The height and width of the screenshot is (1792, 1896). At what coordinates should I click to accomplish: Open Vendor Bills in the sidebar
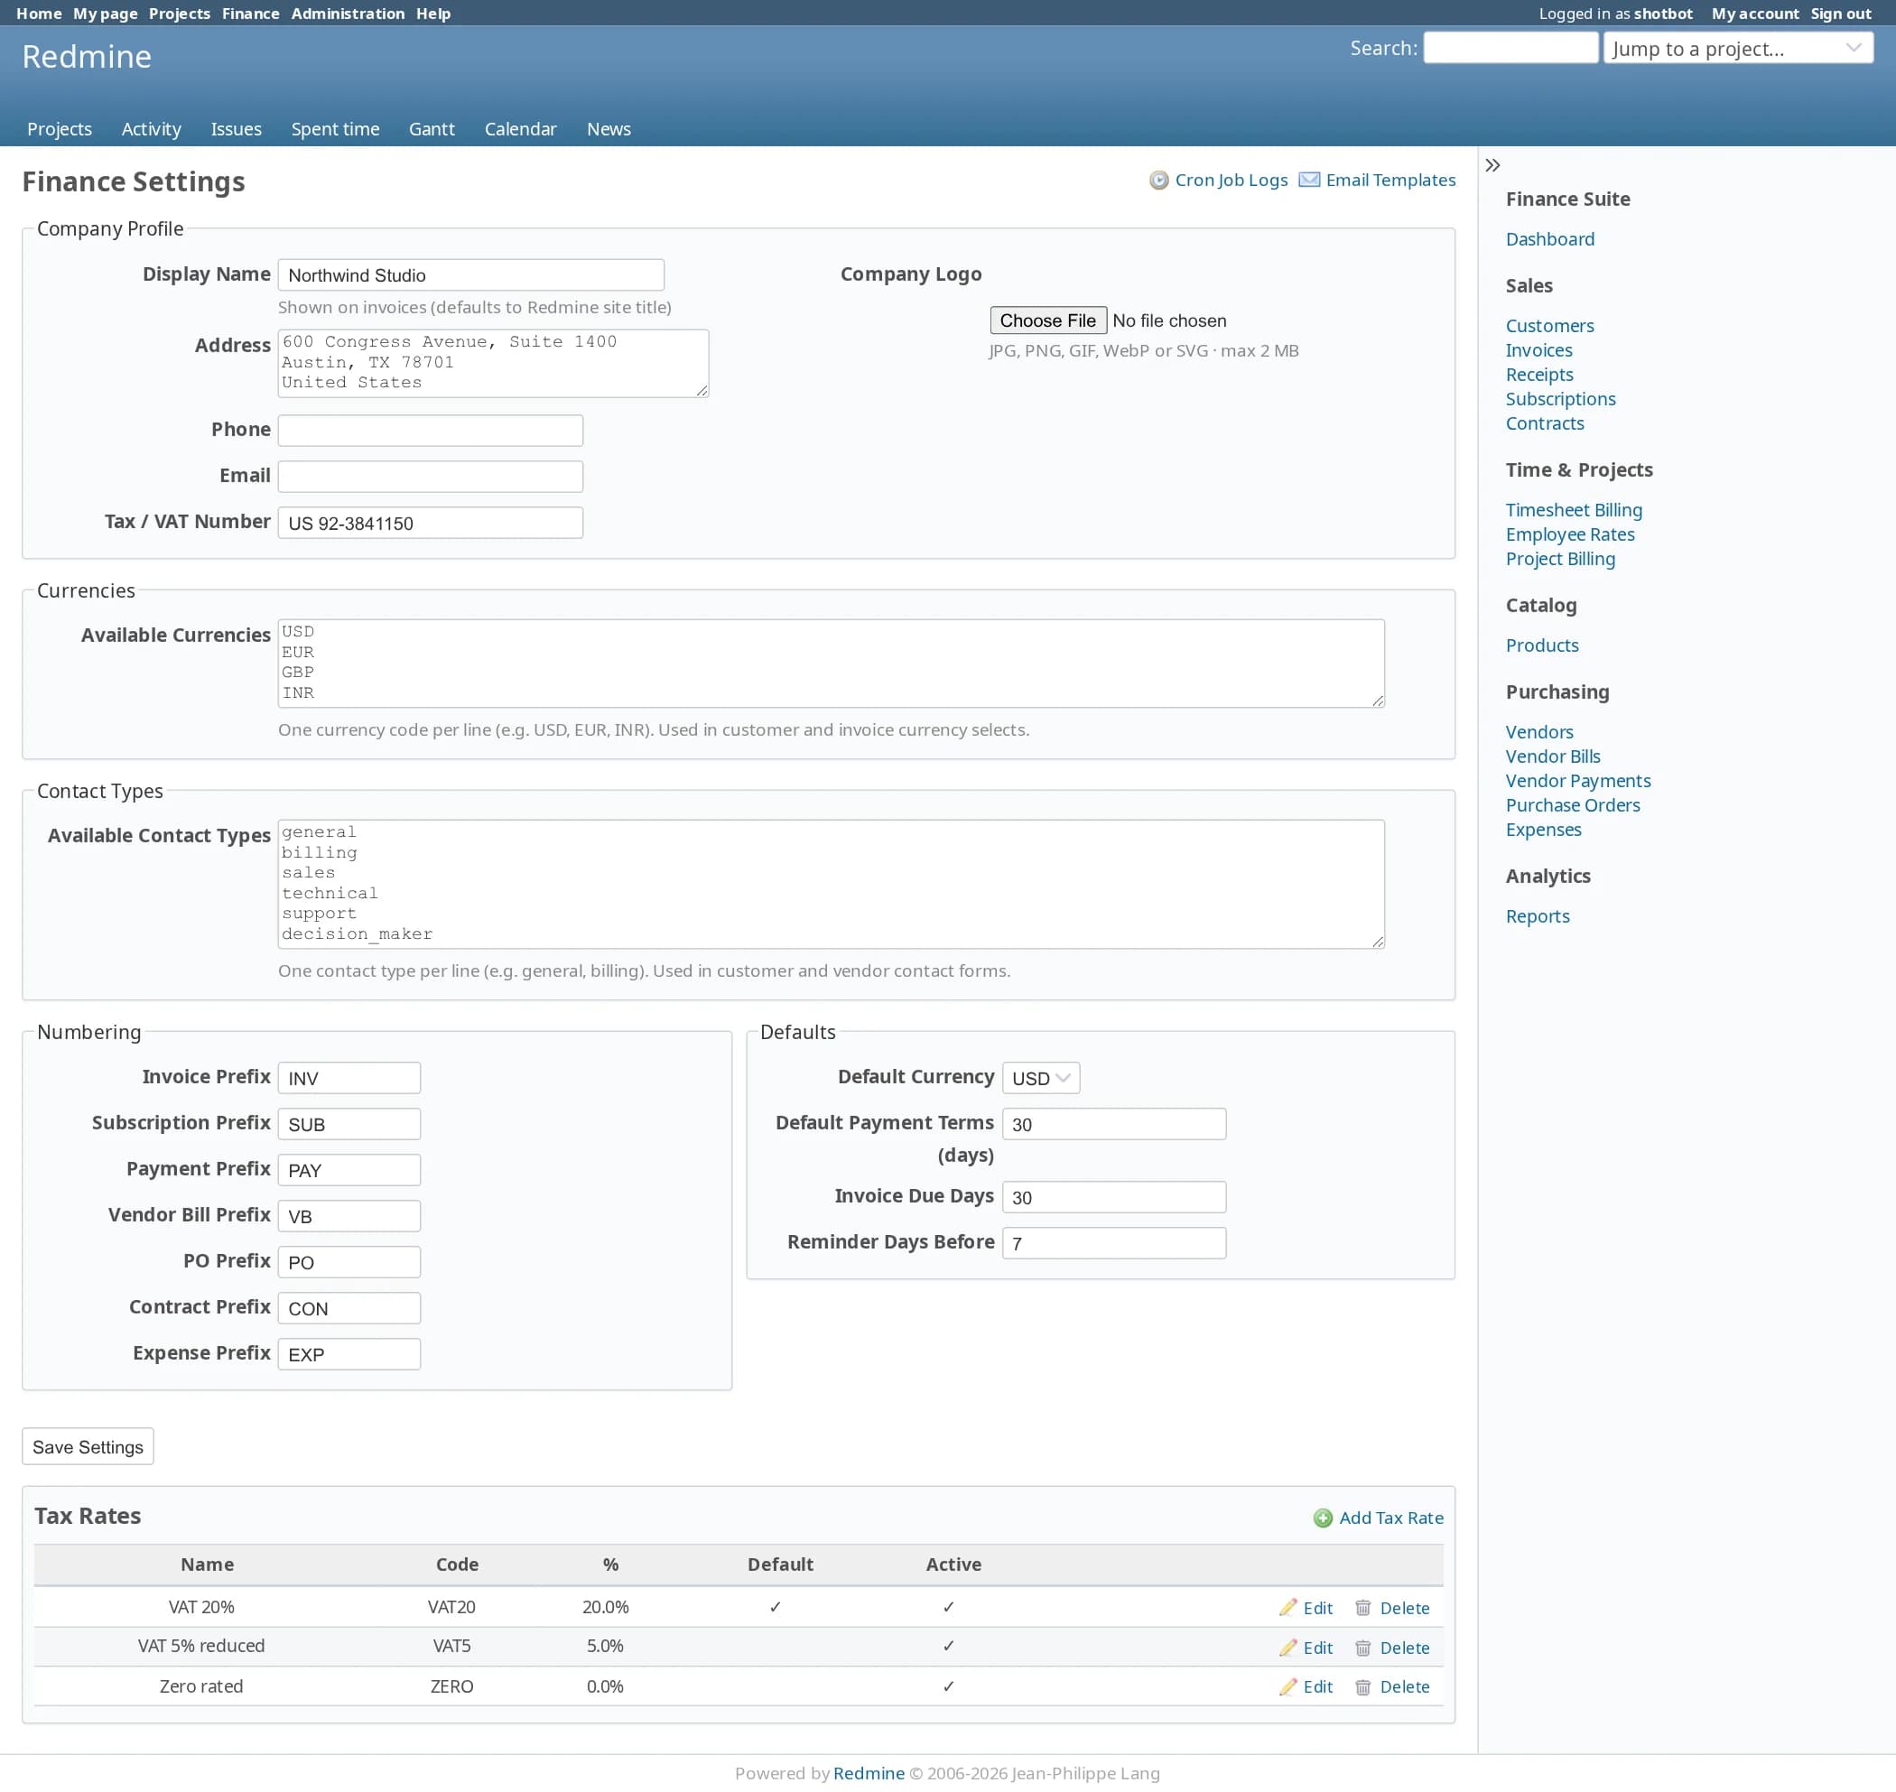[1553, 757]
